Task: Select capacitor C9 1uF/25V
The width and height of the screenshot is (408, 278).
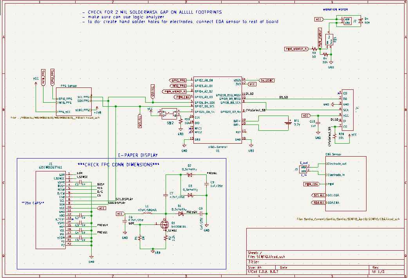Action: (206, 184)
